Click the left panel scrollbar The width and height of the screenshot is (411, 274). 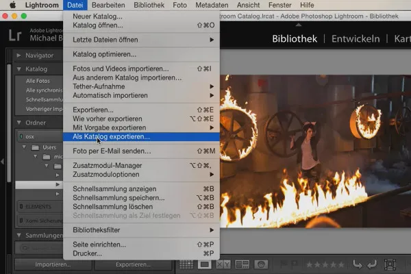(9, 123)
